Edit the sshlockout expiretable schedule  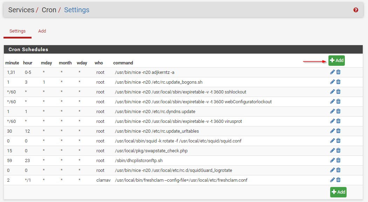pos(332,92)
